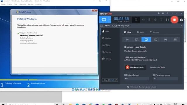Switch to the Gambar tab next to Video
This screenshot has width=187, height=105.
pyautogui.click(x=155, y=32)
